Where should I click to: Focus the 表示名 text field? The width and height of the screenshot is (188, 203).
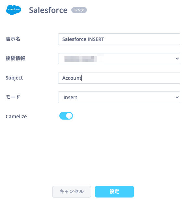[119, 39]
